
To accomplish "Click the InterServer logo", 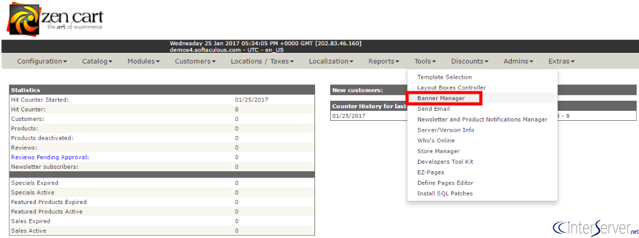I will click(x=596, y=227).
